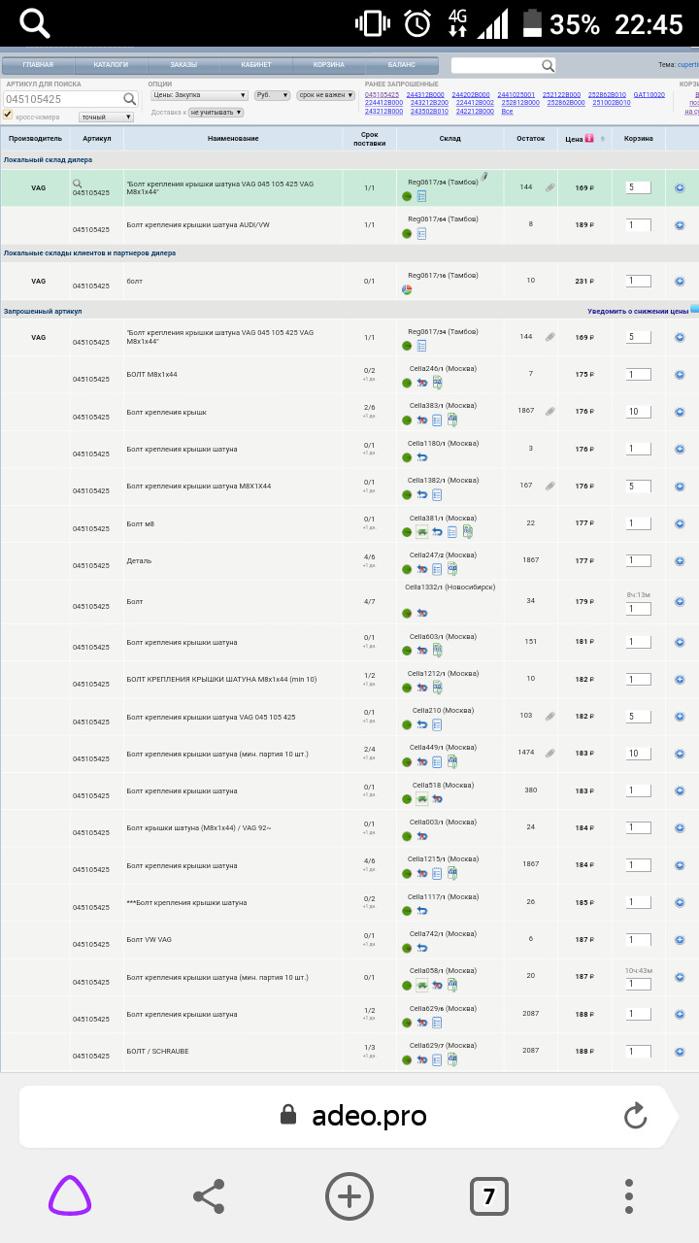Viewport: 699px width, 1243px height.
Task: Click quantity field in the 231 ₽ row
Action: click(638, 281)
